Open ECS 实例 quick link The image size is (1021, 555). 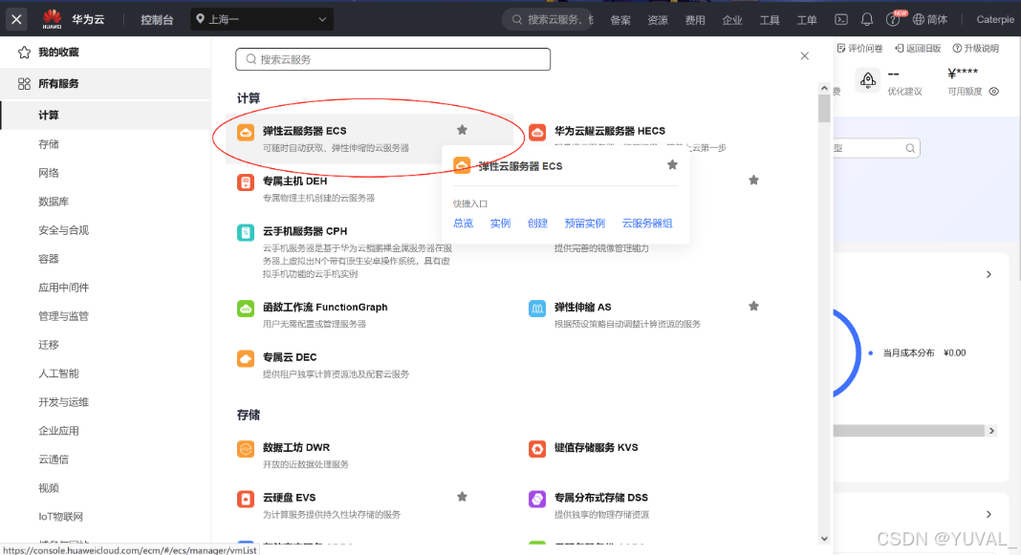pos(500,224)
